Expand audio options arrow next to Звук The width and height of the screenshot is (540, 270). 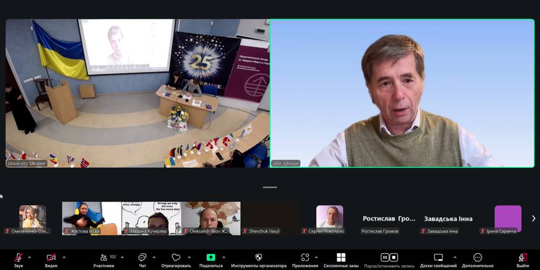coord(30,257)
